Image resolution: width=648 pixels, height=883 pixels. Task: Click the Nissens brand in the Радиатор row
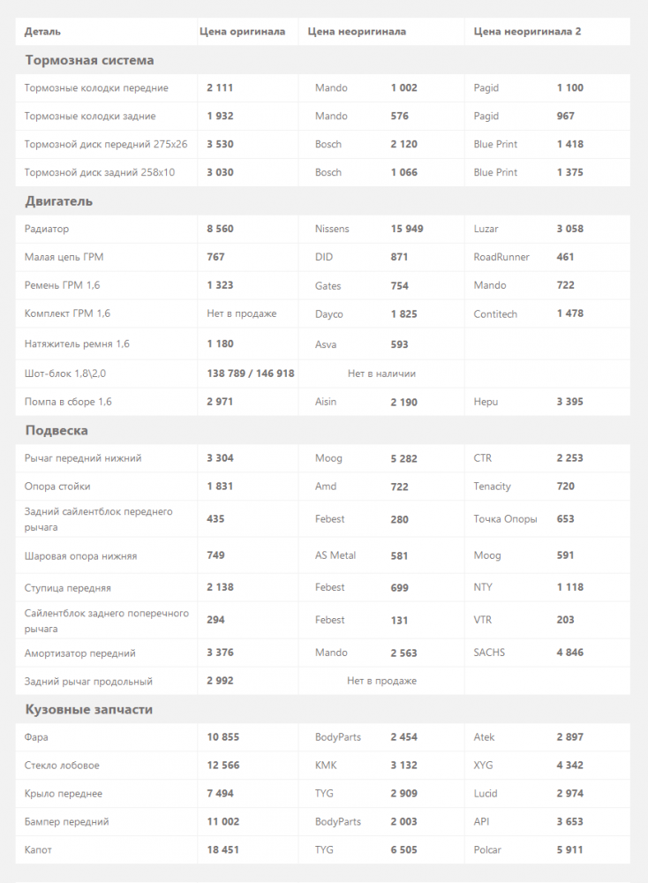coord(332,229)
